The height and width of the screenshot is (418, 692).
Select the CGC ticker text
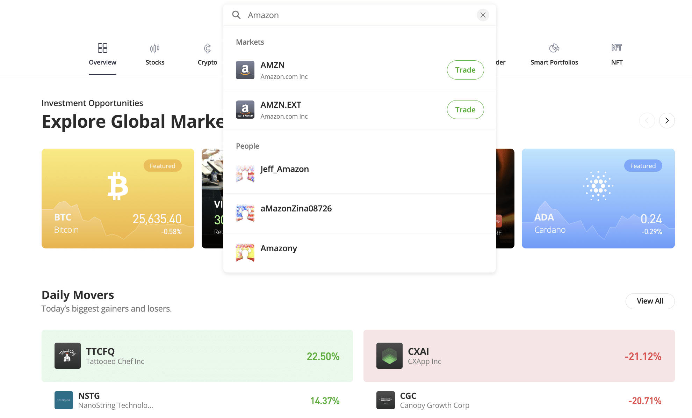tap(408, 396)
